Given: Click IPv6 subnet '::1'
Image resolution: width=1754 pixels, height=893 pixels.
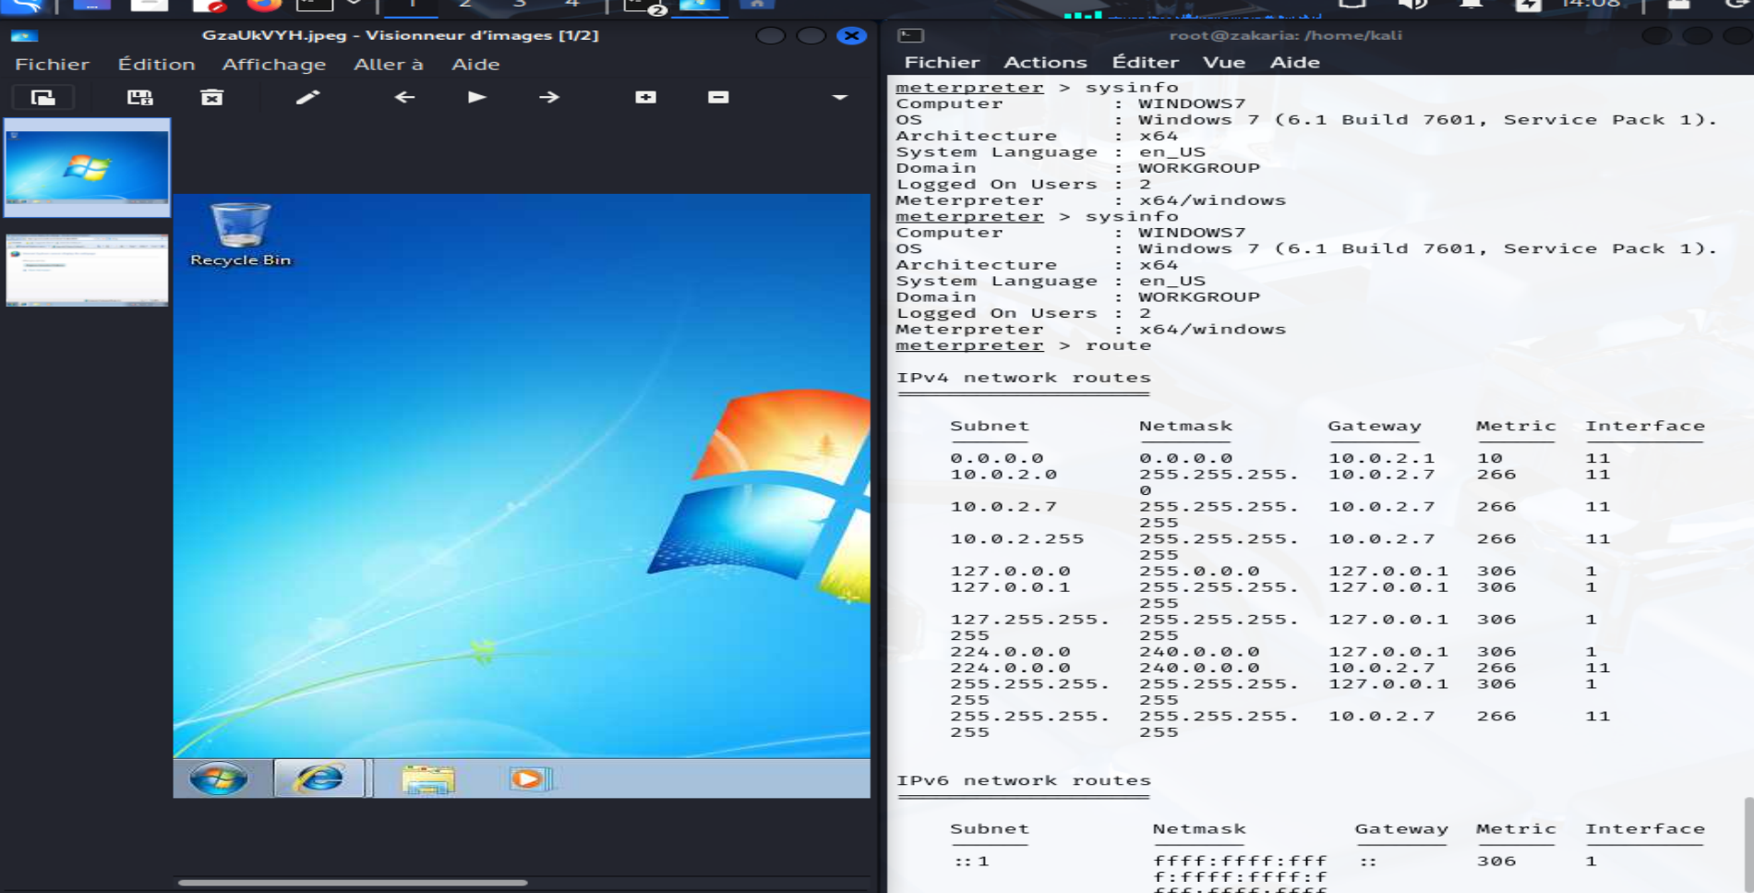Looking at the screenshot, I should pos(971,862).
